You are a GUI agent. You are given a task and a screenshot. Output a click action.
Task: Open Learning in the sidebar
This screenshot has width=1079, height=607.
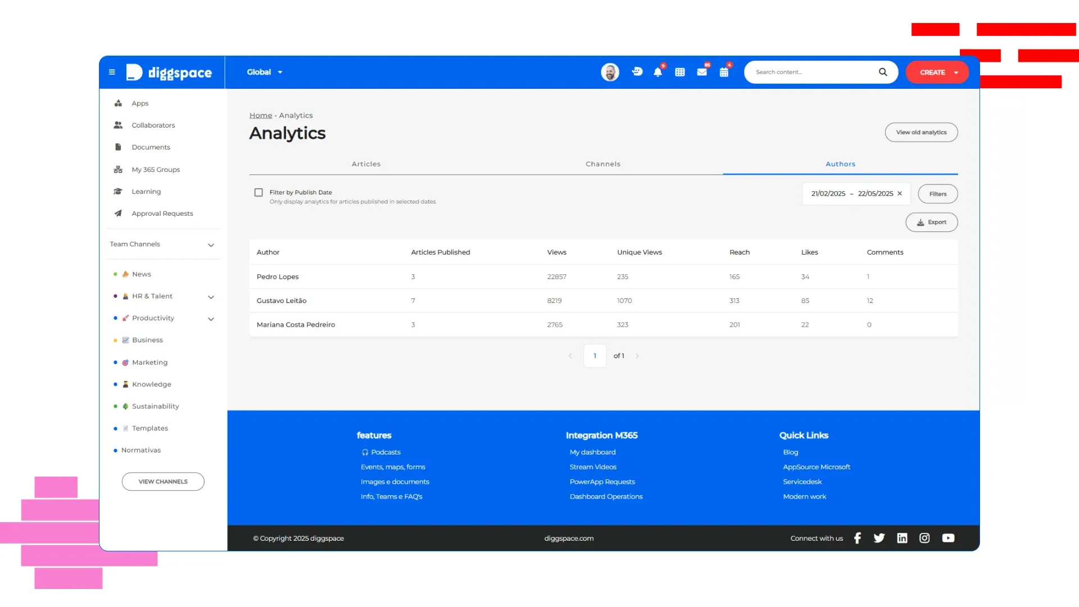(146, 192)
